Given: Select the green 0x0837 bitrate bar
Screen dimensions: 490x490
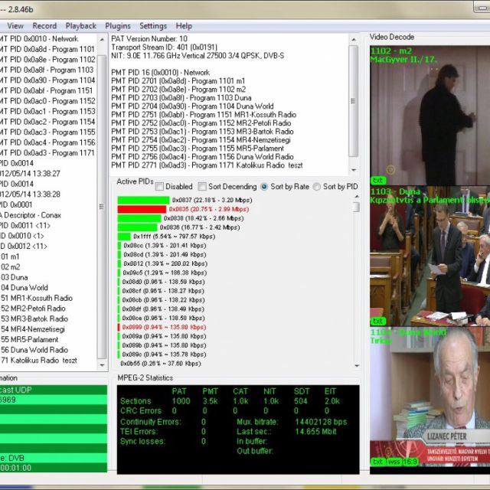Looking at the screenshot, I should [142, 200].
